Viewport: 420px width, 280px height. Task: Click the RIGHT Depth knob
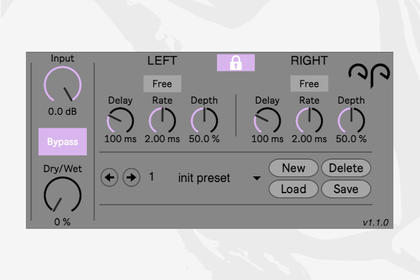(351, 120)
